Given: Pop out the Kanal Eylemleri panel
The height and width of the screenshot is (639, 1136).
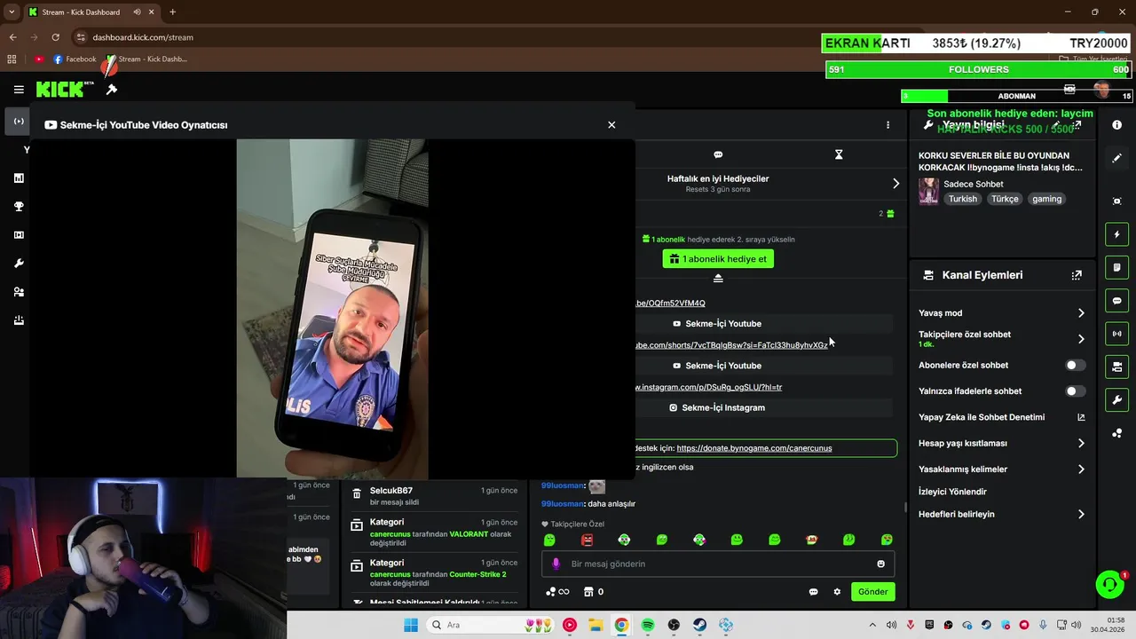Looking at the screenshot, I should (1077, 275).
